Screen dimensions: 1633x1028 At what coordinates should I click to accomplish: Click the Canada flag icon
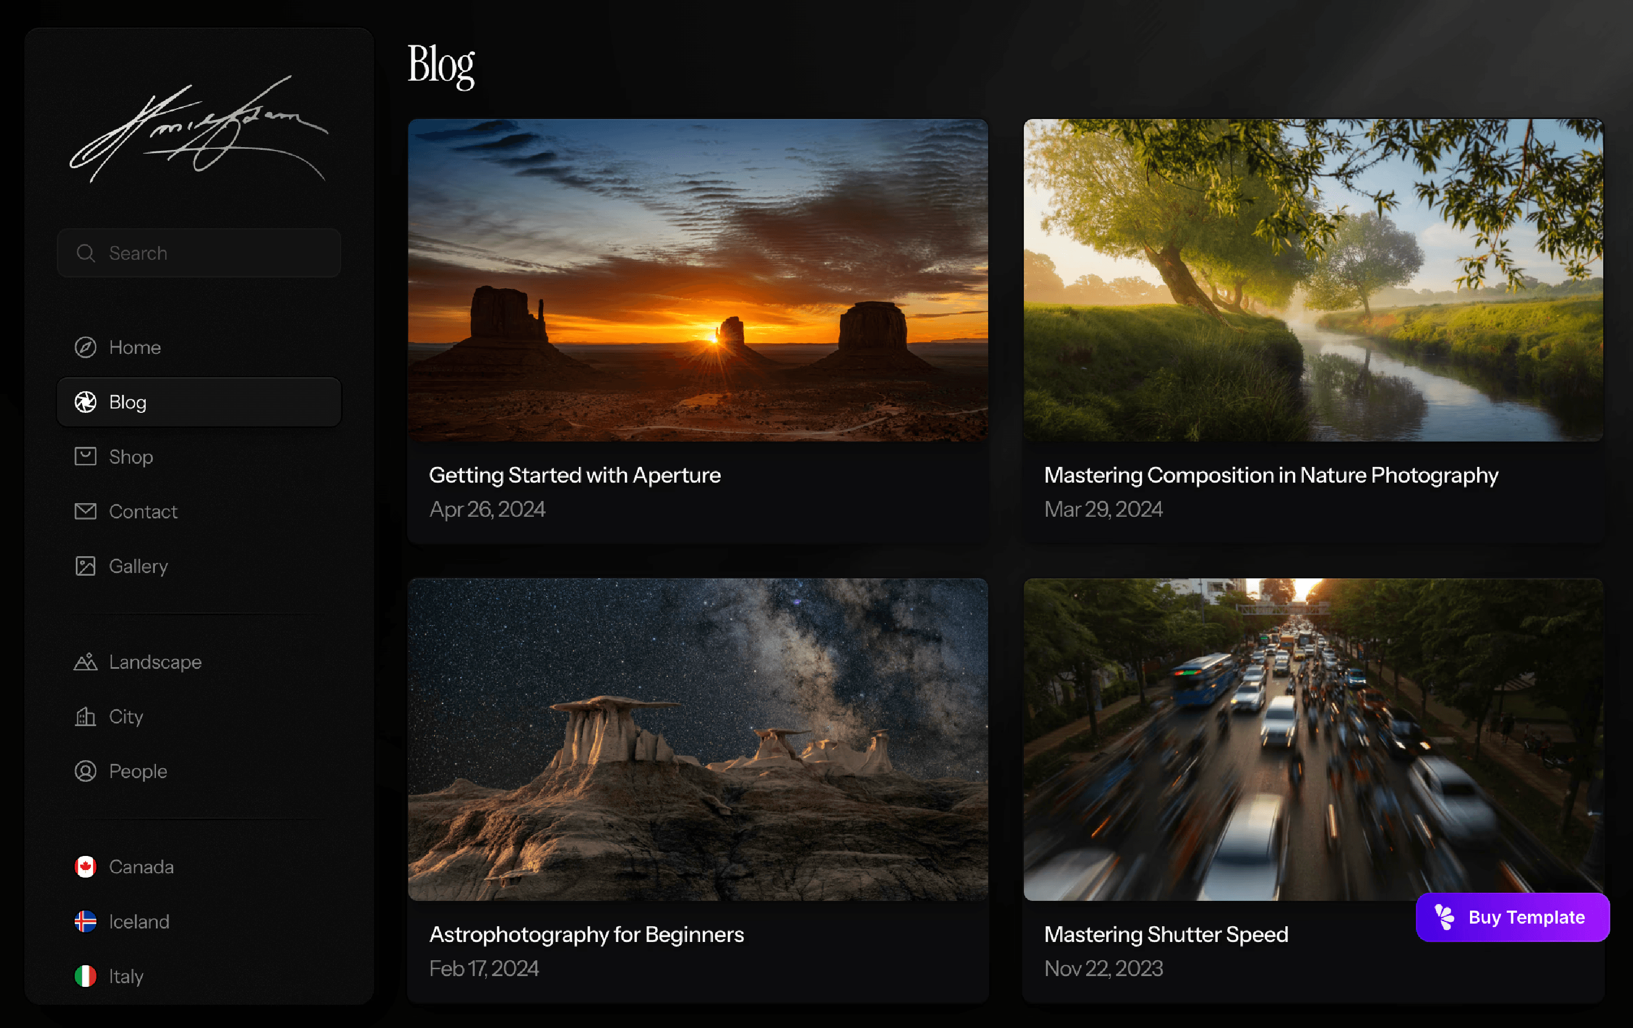pyautogui.click(x=86, y=867)
